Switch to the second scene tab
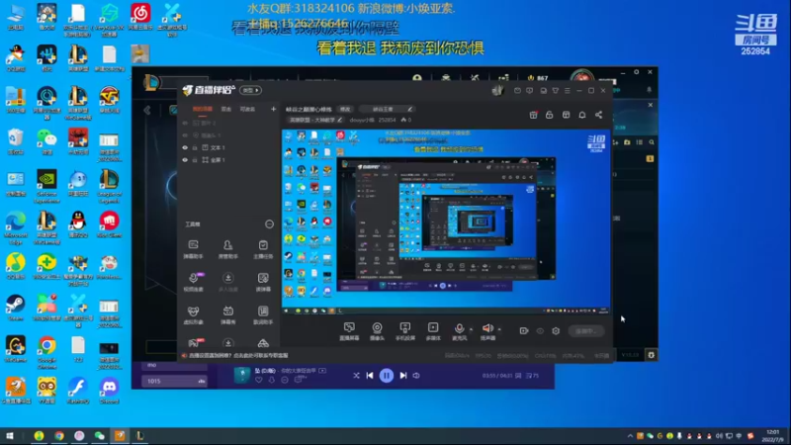Viewport: 791px width, 445px height. click(226, 109)
